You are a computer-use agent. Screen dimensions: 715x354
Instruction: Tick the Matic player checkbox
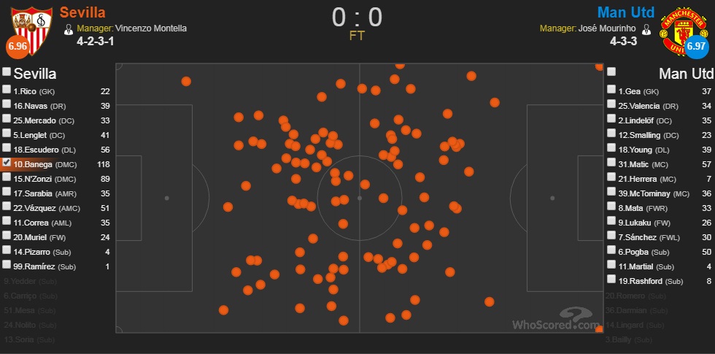611,162
